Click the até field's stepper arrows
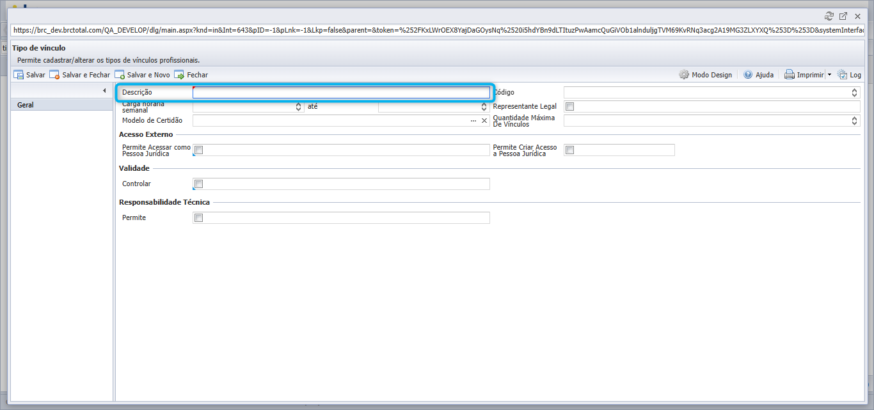The width and height of the screenshot is (874, 410). [484, 107]
